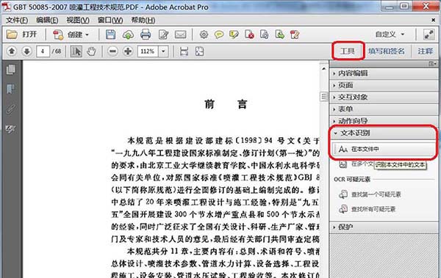The image size is (441, 278).
Task: Click 在本文件中 to recognize text
Action: (x=384, y=149)
